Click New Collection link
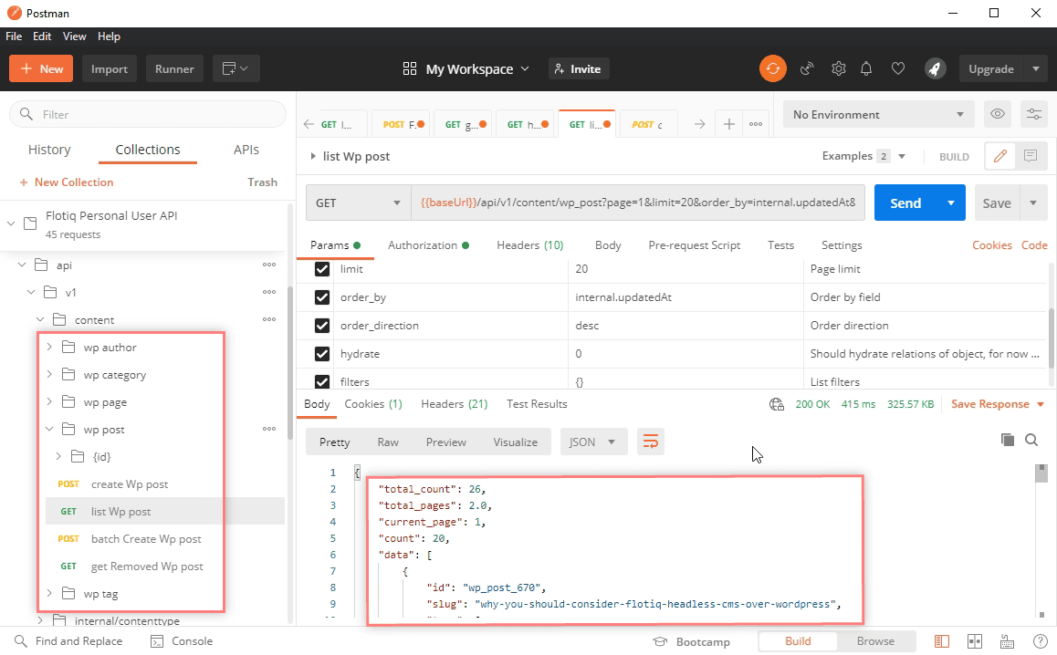This screenshot has height=655, width=1057. [66, 182]
